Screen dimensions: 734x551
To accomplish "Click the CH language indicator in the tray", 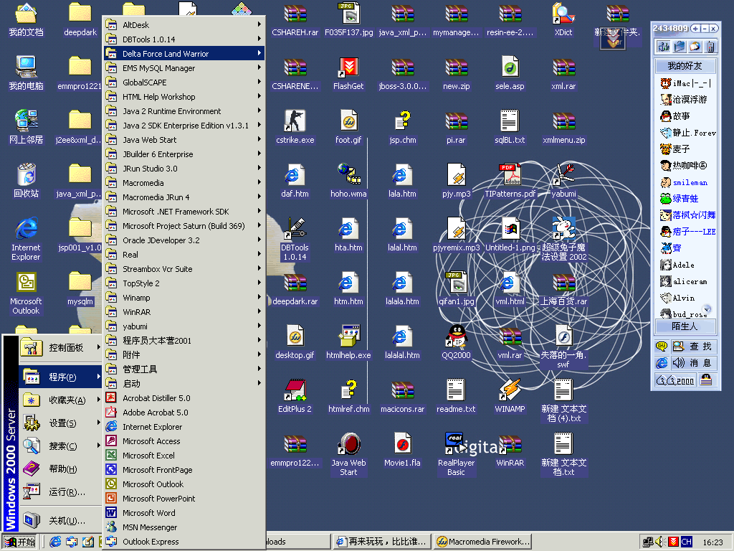I will coord(686,542).
